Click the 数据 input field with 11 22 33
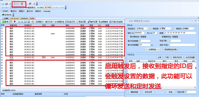199x97 pixels. (x=180, y=33)
